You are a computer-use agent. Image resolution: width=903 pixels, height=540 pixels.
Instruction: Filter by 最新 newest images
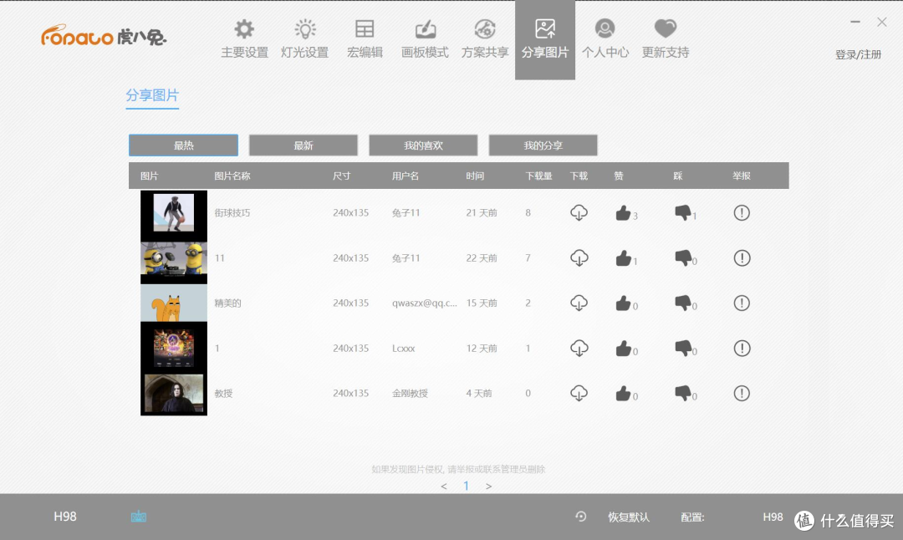[x=304, y=145]
